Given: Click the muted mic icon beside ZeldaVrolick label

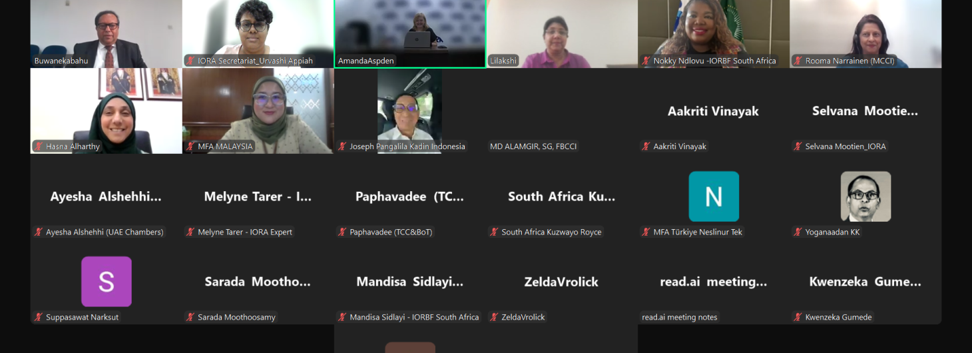Looking at the screenshot, I should click(x=494, y=317).
